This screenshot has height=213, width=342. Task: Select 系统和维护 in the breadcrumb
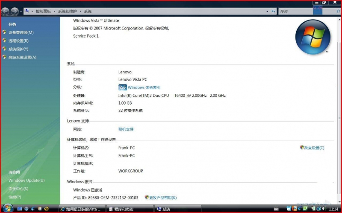(67, 12)
